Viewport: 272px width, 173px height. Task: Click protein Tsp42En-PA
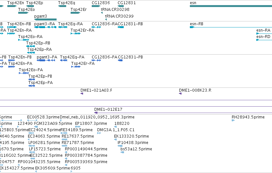12,67
